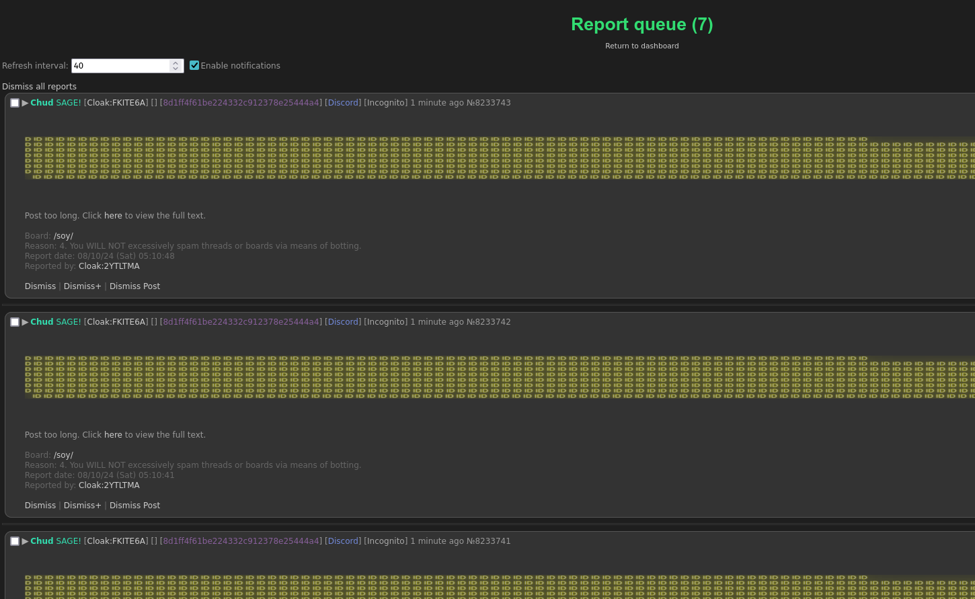The width and height of the screenshot is (975, 599).
Task: Click Dismiss+ on report №8233742
Action: click(82, 506)
